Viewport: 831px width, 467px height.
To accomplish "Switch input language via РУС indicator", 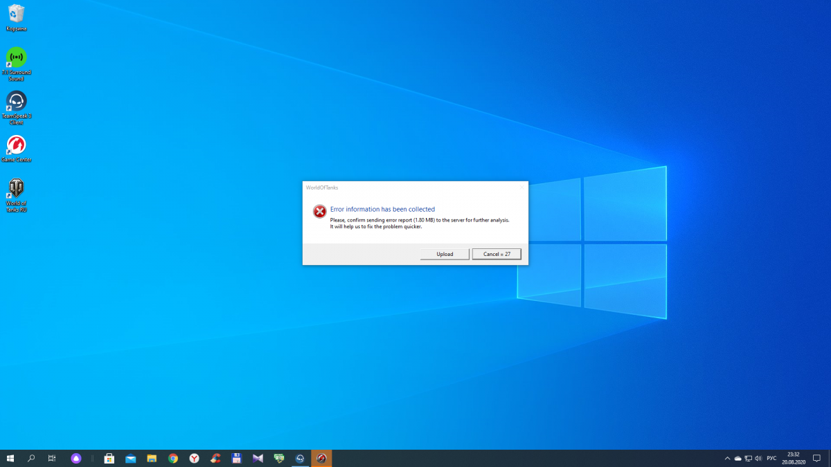I will 771,458.
